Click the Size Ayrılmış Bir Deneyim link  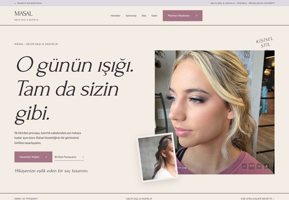(x=257, y=198)
